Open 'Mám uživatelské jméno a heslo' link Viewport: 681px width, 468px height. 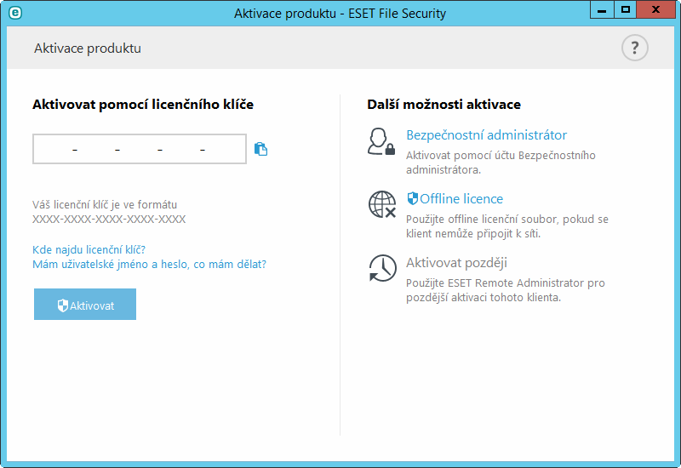[x=149, y=264]
